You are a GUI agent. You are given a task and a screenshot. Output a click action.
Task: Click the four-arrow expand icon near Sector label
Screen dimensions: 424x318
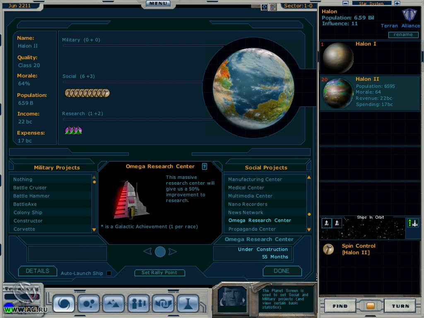click(273, 7)
